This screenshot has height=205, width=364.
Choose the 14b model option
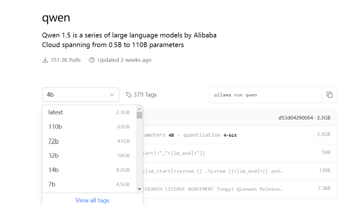89,170
